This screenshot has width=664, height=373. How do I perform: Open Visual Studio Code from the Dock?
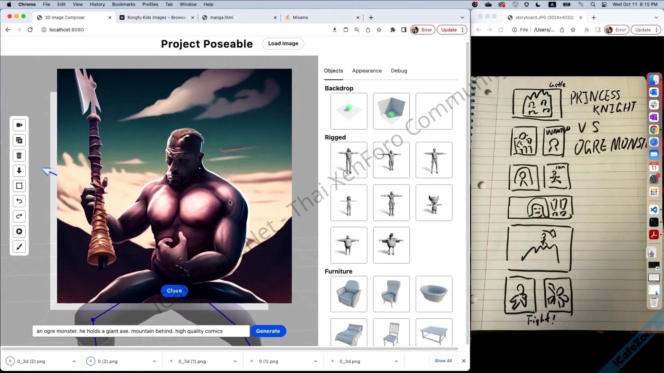click(654, 210)
